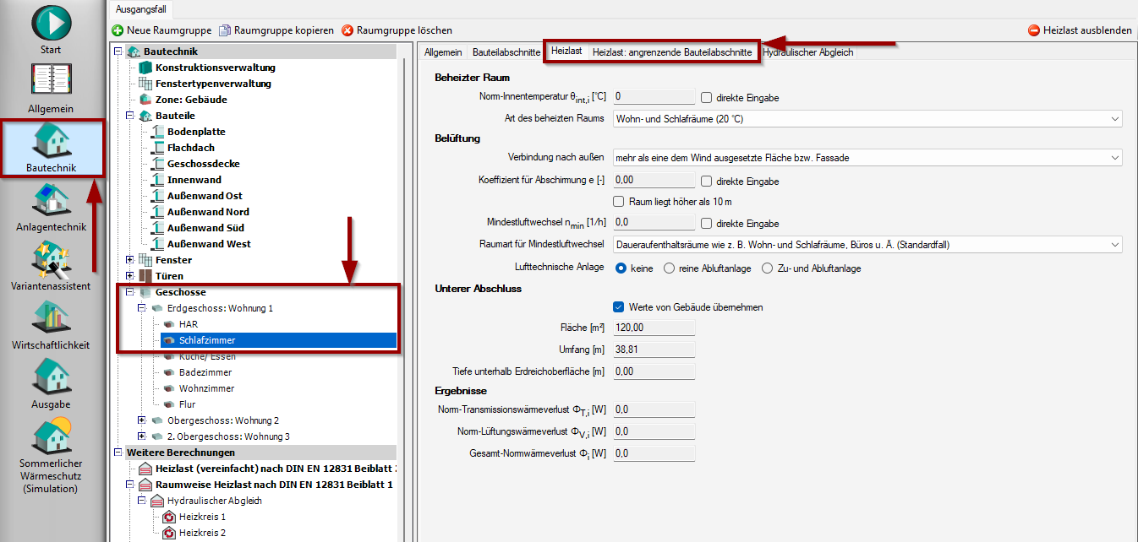Open the Variantenassistent wizard icon

tap(52, 260)
